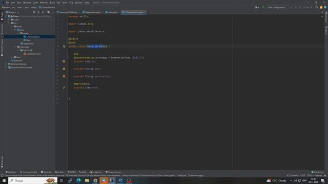Open the VCS menu
The width and height of the screenshot is (328, 184).
pos(71,3)
